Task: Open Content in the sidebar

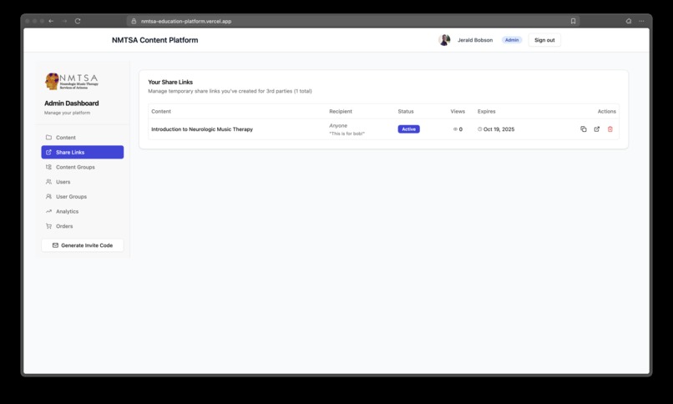Action: pyautogui.click(x=83, y=137)
